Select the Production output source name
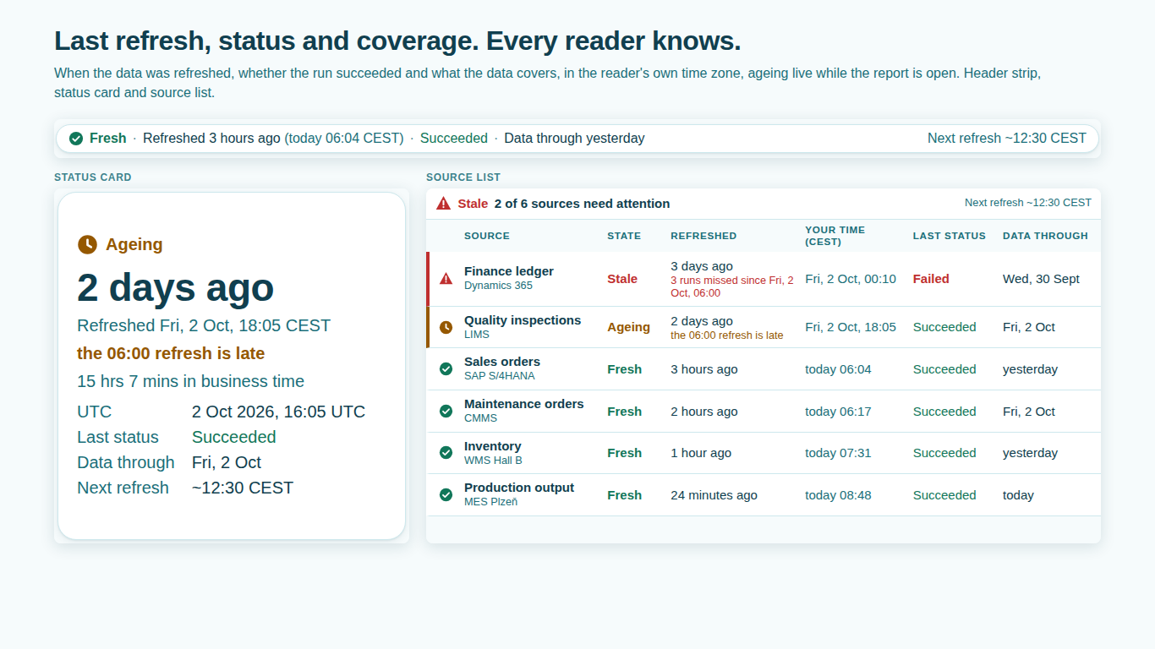 pos(519,488)
